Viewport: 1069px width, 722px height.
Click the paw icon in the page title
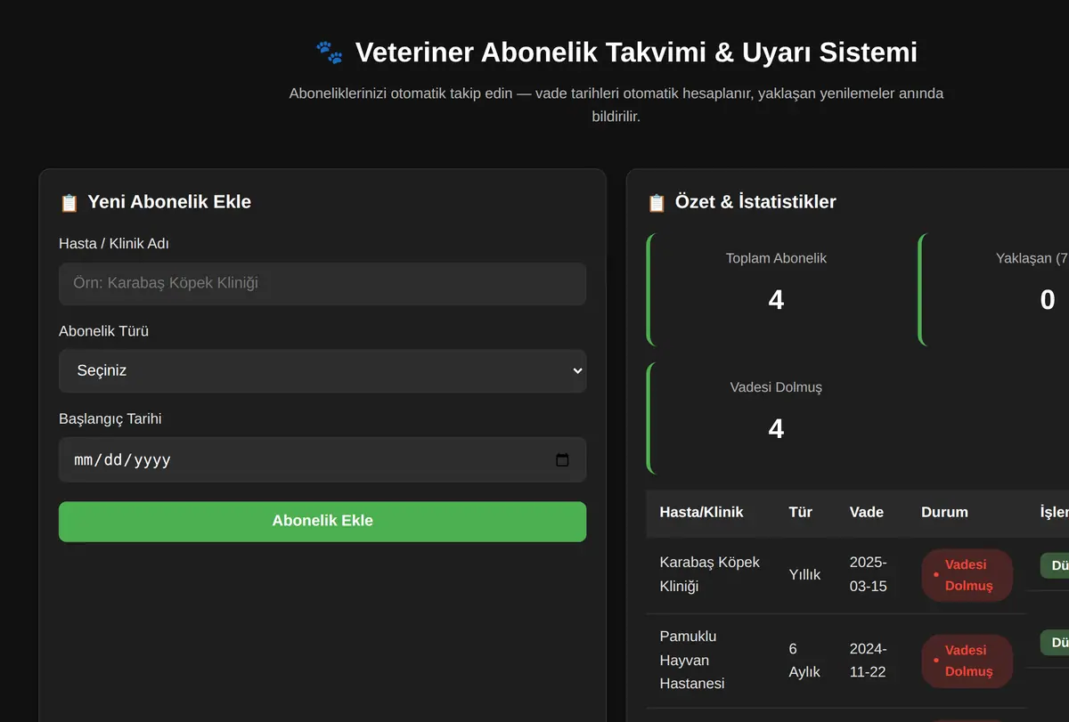click(x=330, y=53)
